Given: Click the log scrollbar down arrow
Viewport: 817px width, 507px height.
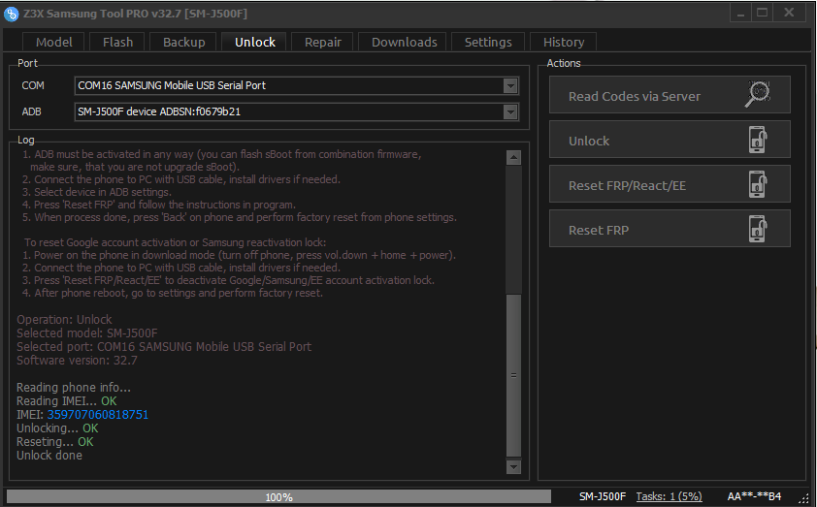Looking at the screenshot, I should [513, 467].
